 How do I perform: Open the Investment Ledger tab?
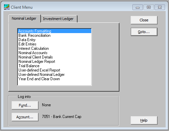(x=59, y=19)
